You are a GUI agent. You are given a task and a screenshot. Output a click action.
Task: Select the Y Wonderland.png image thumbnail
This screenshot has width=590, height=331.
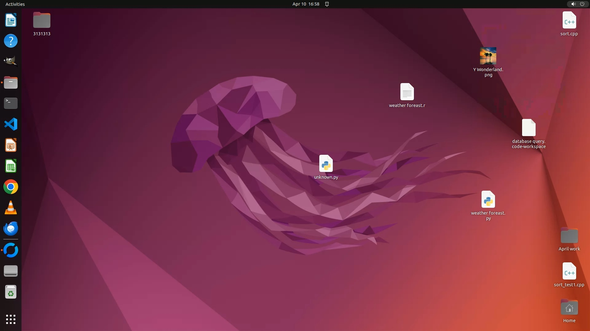click(488, 56)
